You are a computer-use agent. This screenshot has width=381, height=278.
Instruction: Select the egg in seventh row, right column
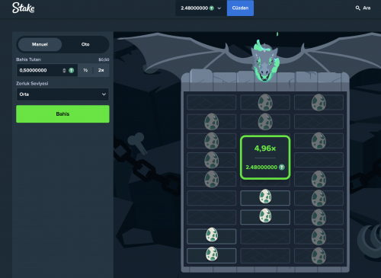pos(319,217)
